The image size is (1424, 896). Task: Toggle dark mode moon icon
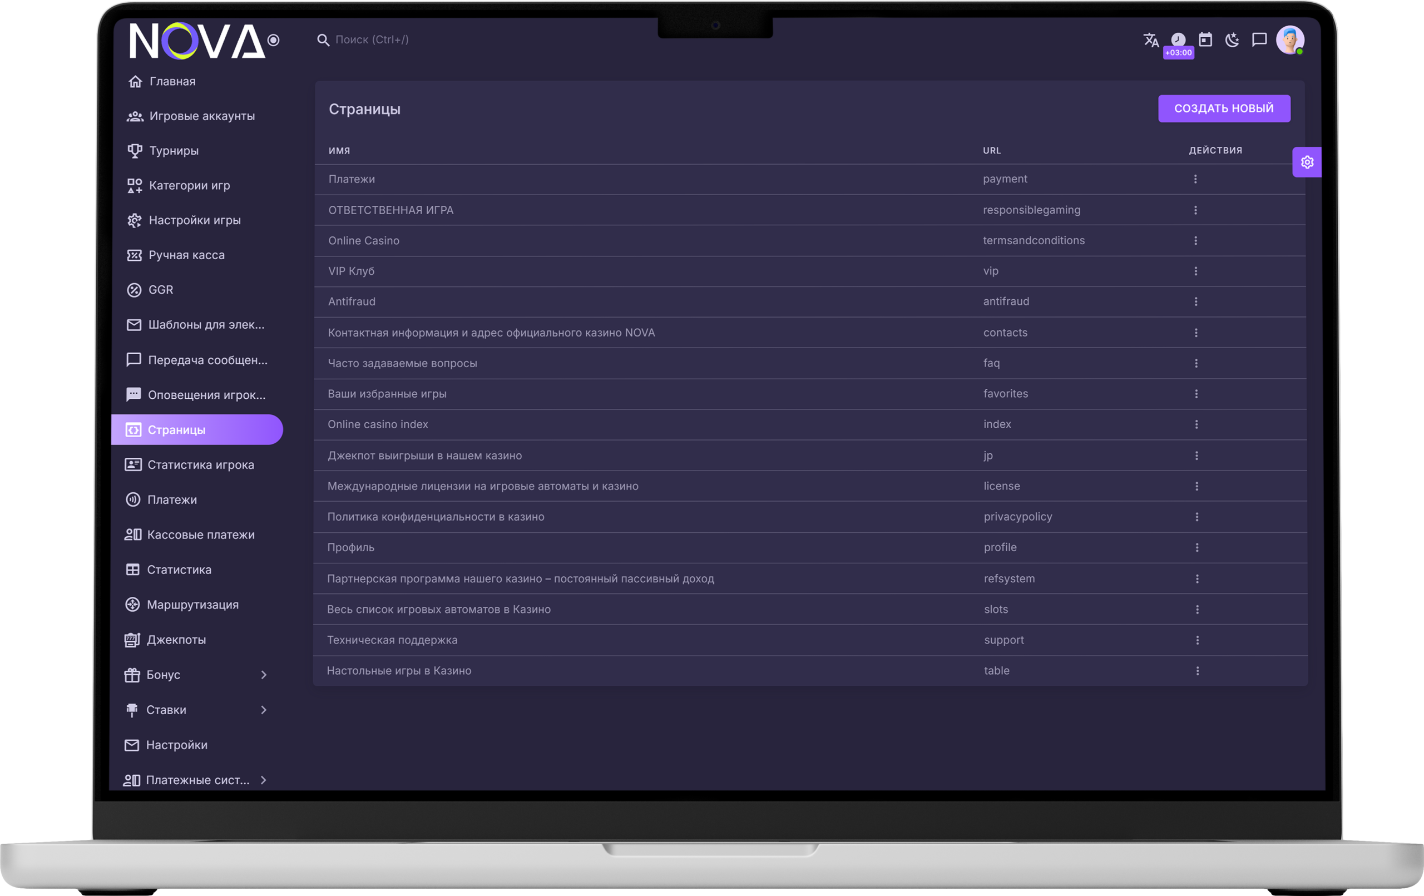1232,39
